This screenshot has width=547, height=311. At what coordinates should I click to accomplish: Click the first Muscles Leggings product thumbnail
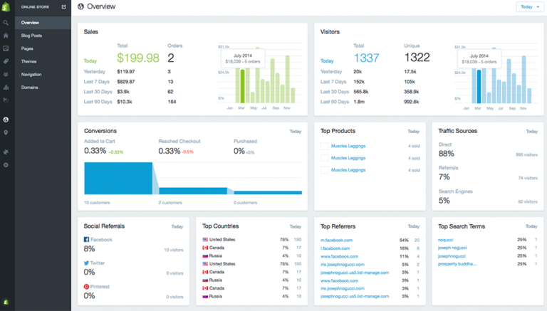[x=325, y=146]
